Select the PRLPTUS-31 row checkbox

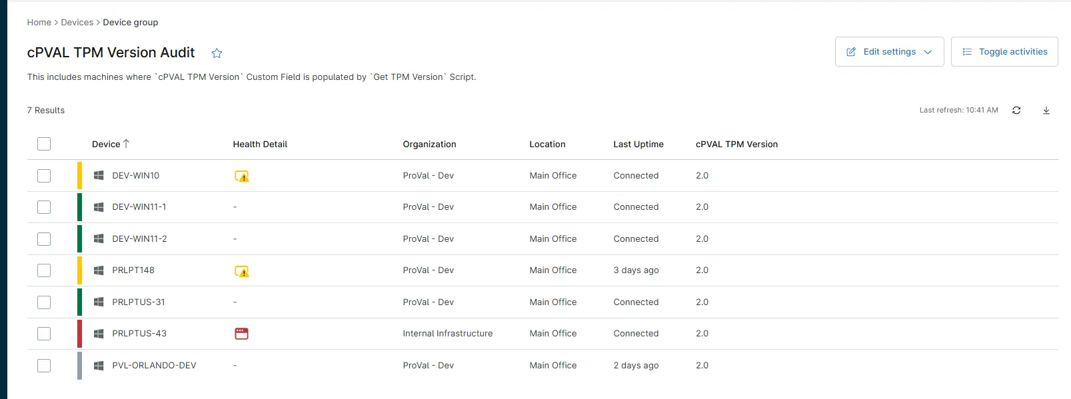(x=44, y=302)
